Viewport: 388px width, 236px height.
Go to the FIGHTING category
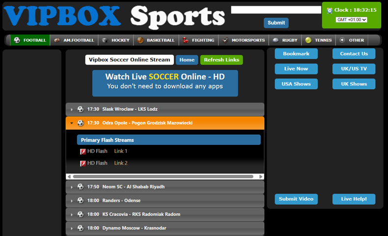[199, 40]
